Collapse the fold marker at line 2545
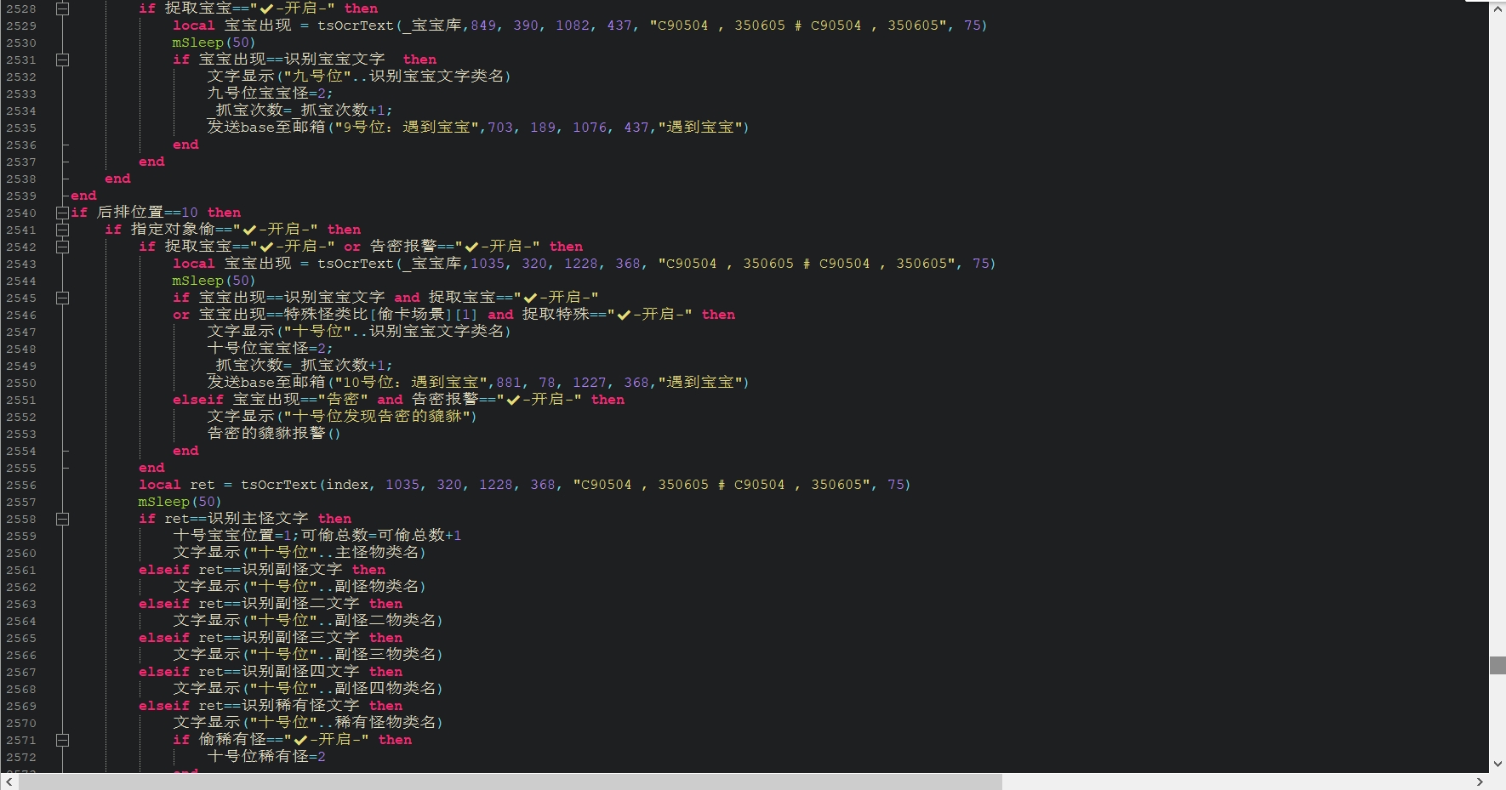Screen dimensions: 1506x790 (x=62, y=298)
